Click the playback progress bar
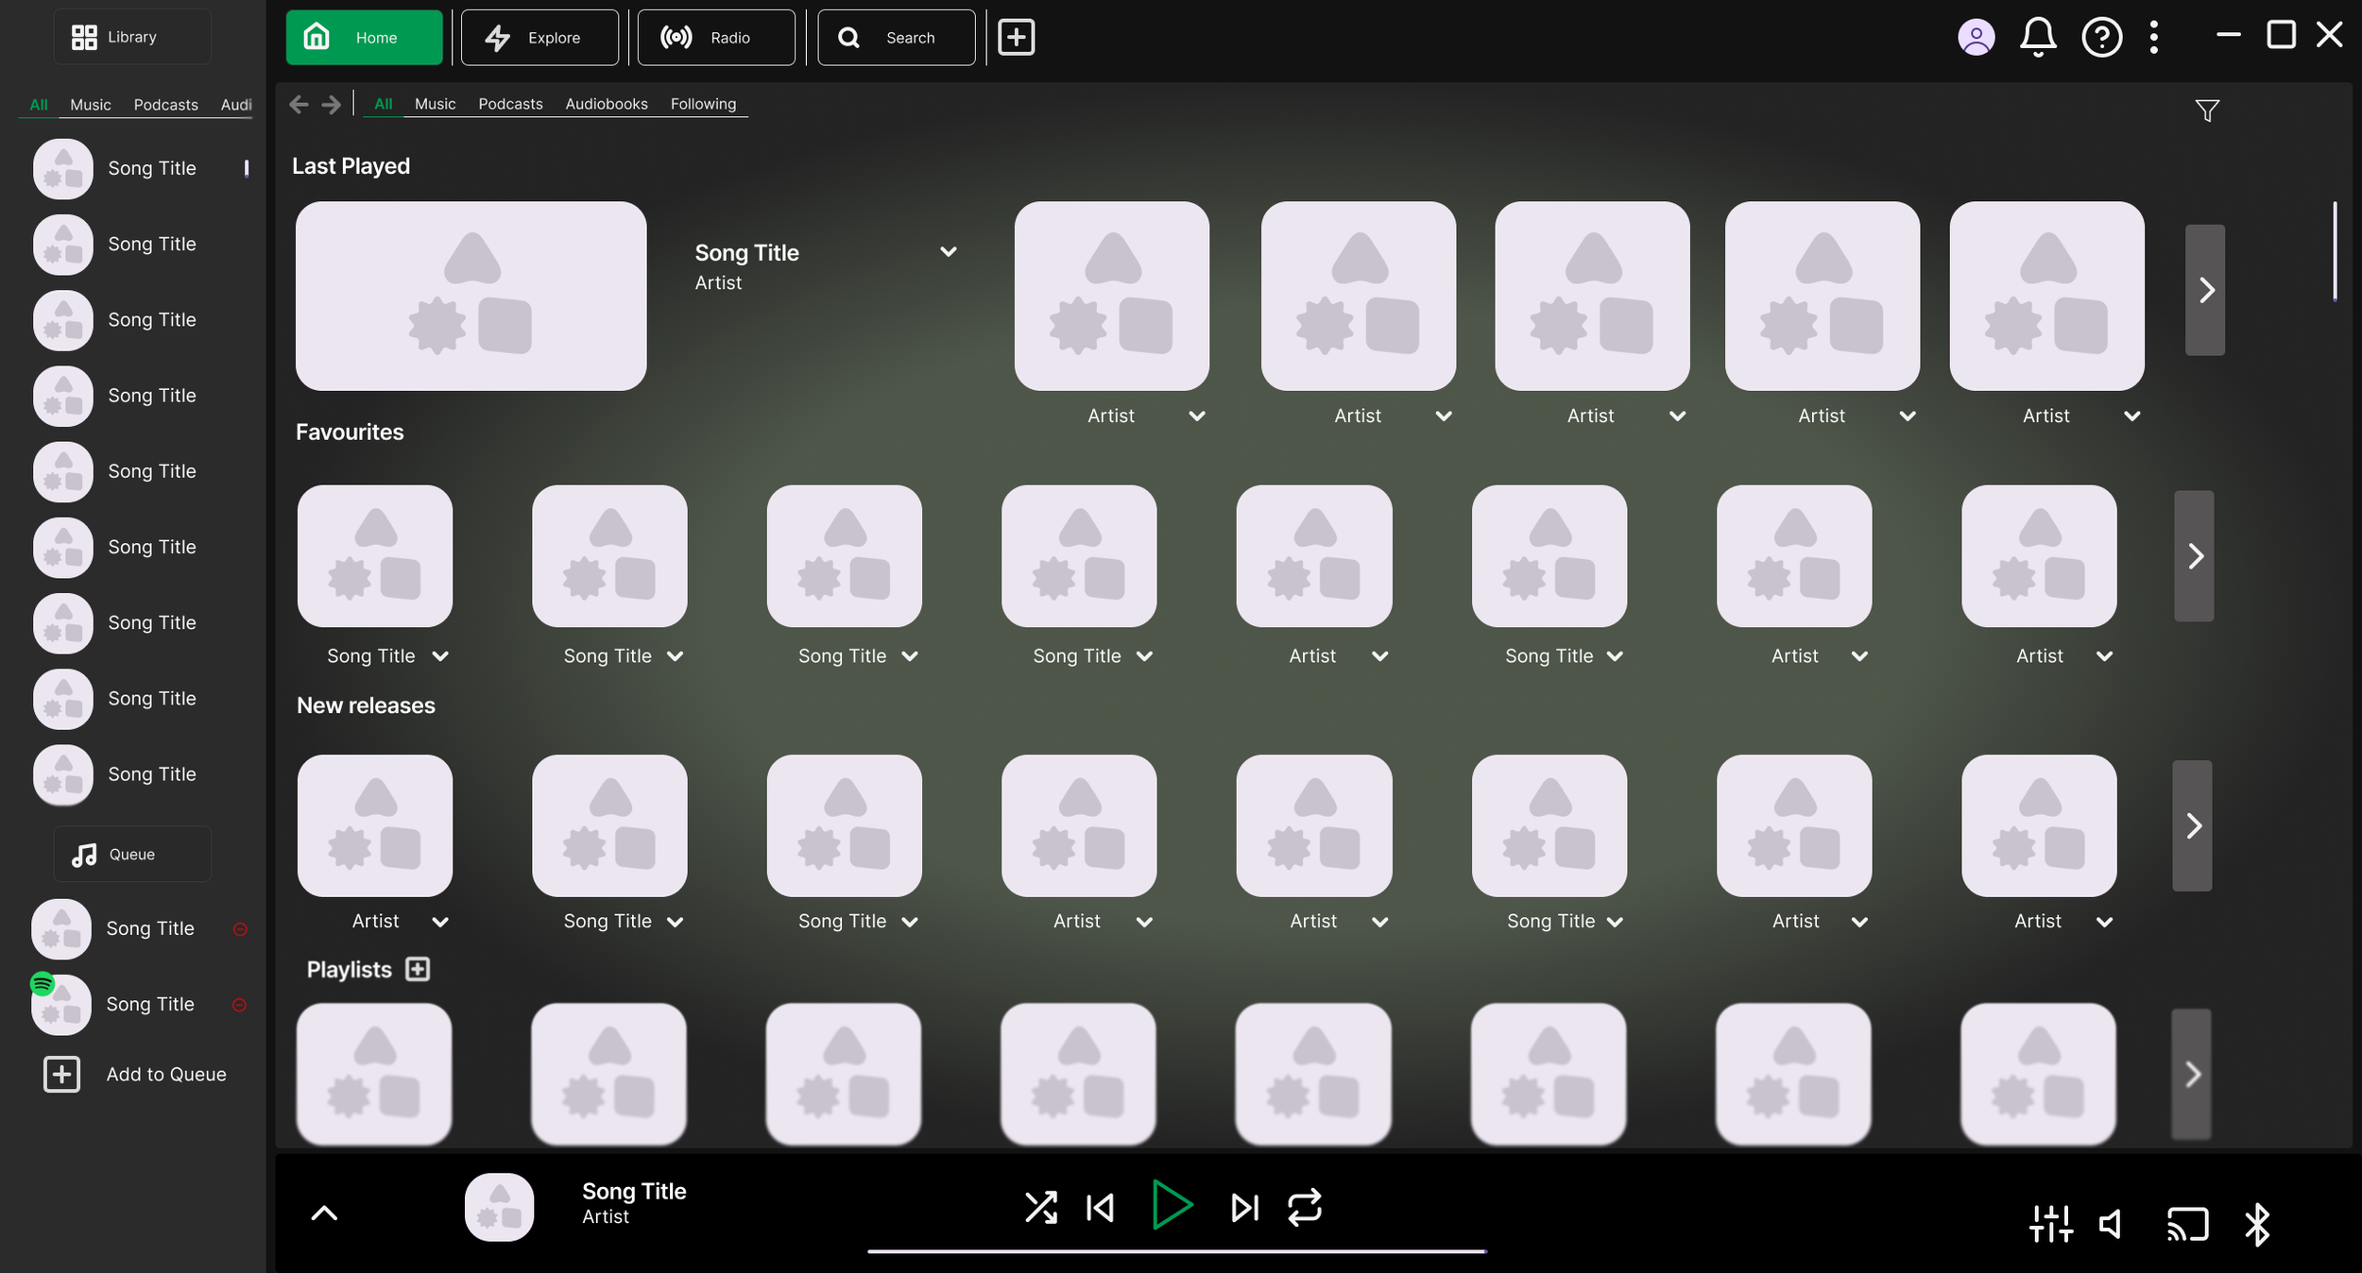The height and width of the screenshot is (1273, 2362). [1176, 1251]
